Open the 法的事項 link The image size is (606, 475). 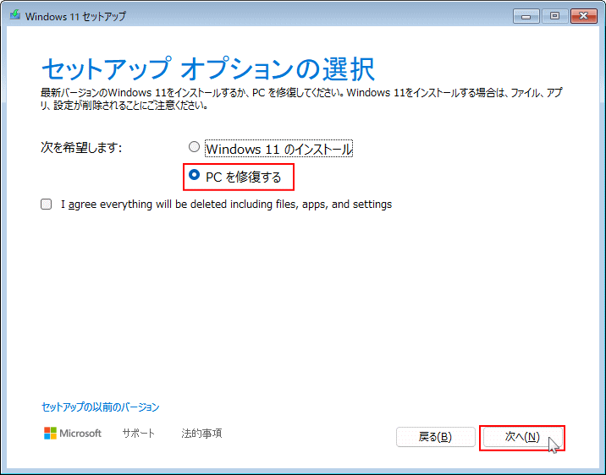[x=201, y=434]
